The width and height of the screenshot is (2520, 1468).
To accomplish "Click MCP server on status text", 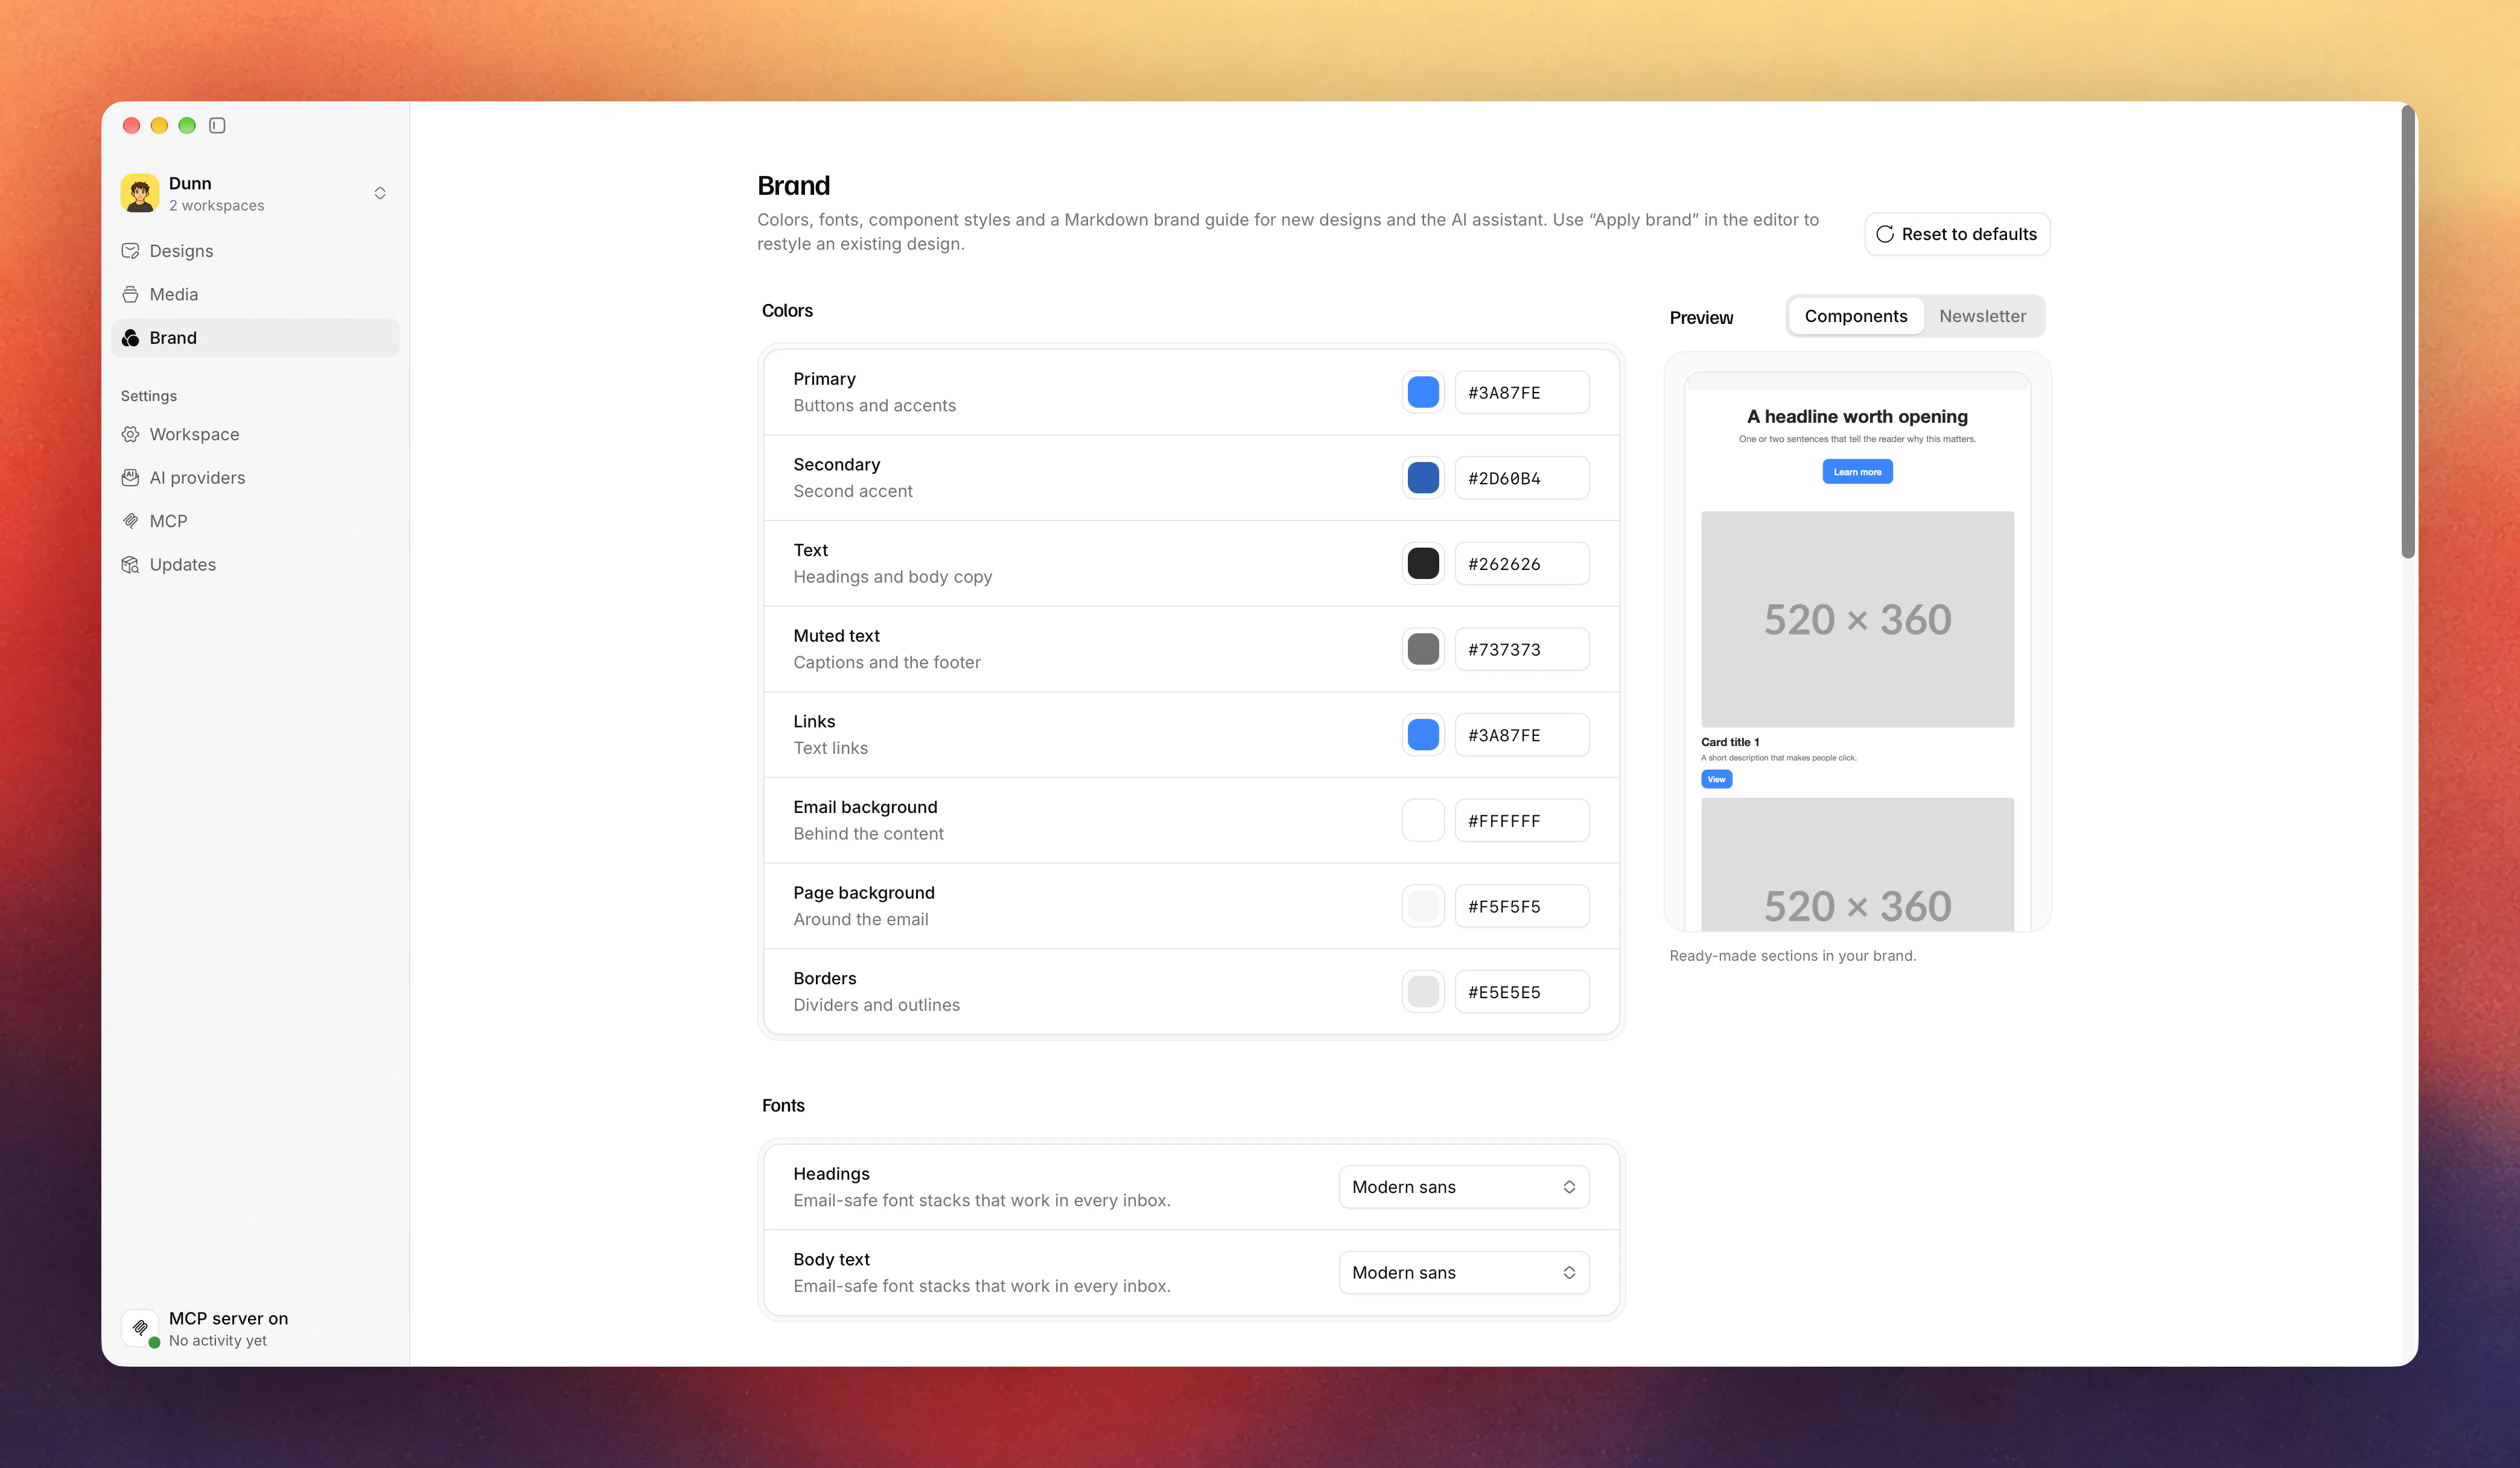I will point(228,1318).
